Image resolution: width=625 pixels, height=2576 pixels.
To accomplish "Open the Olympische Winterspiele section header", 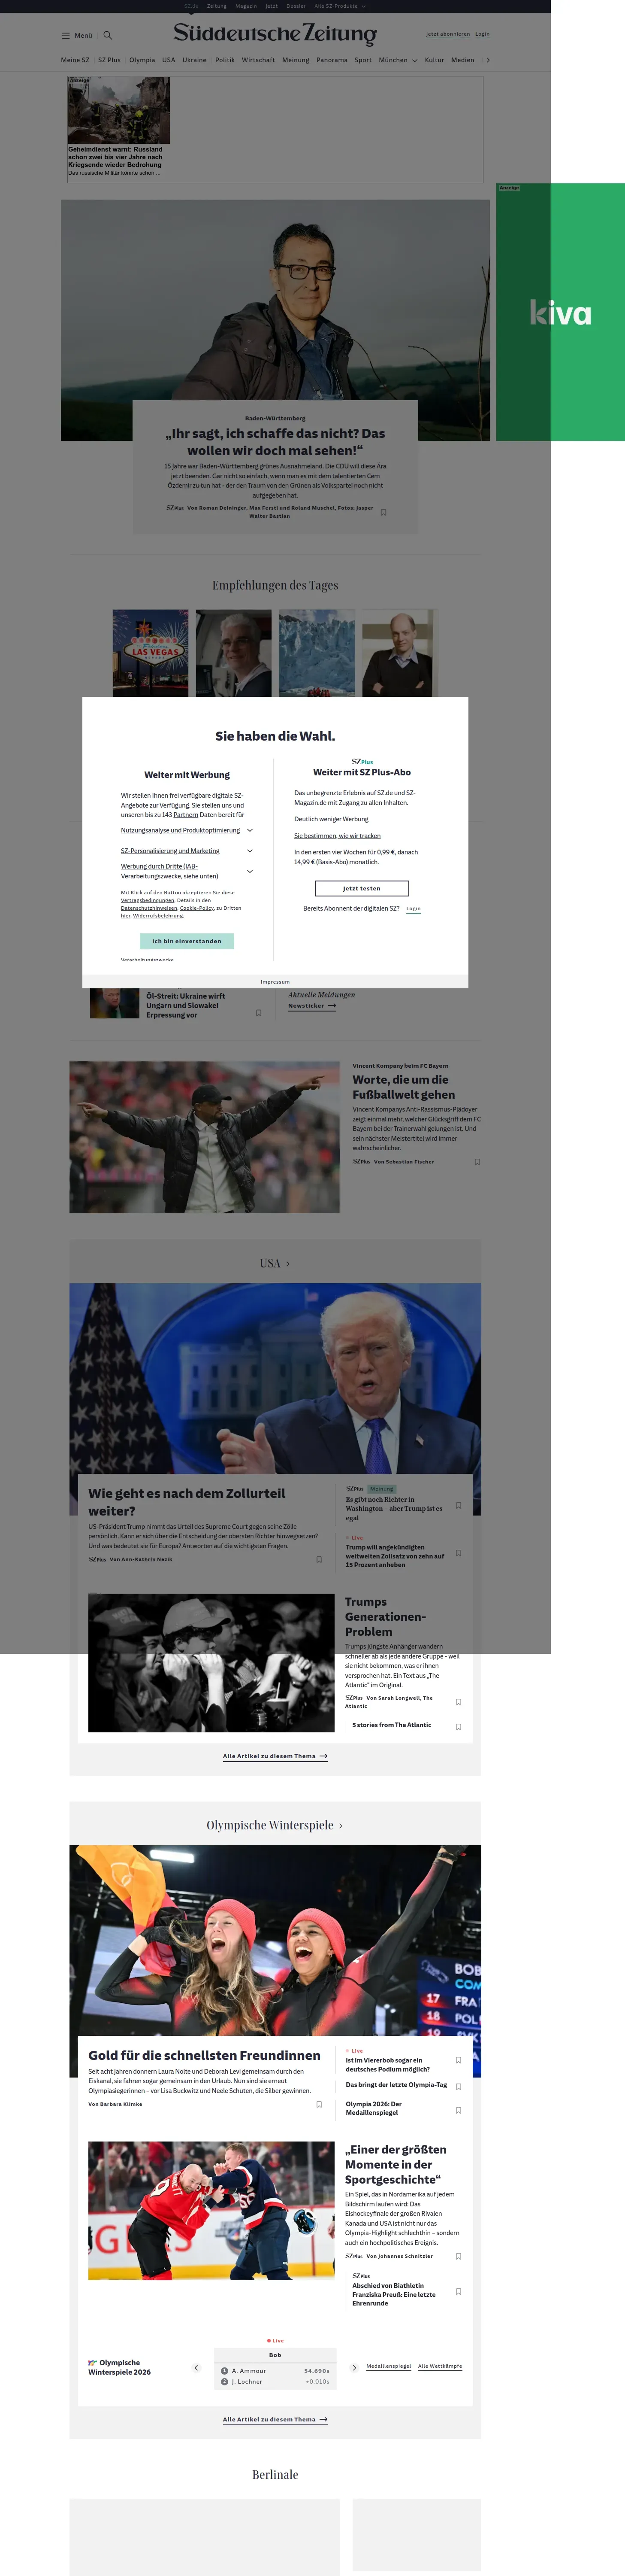I will click(275, 1825).
